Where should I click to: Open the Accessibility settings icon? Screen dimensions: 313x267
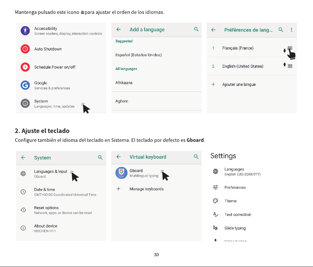[25, 31]
